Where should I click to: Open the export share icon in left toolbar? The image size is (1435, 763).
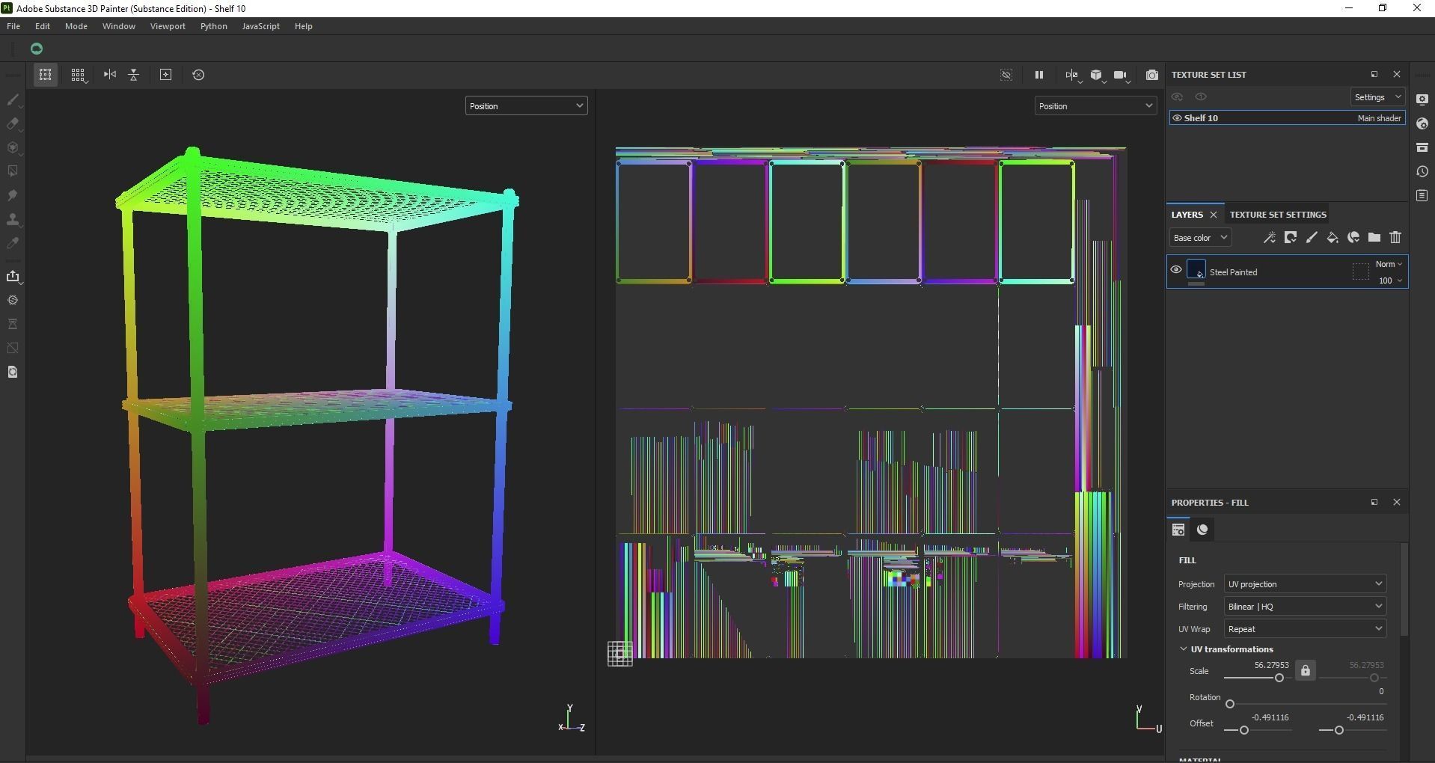click(13, 276)
